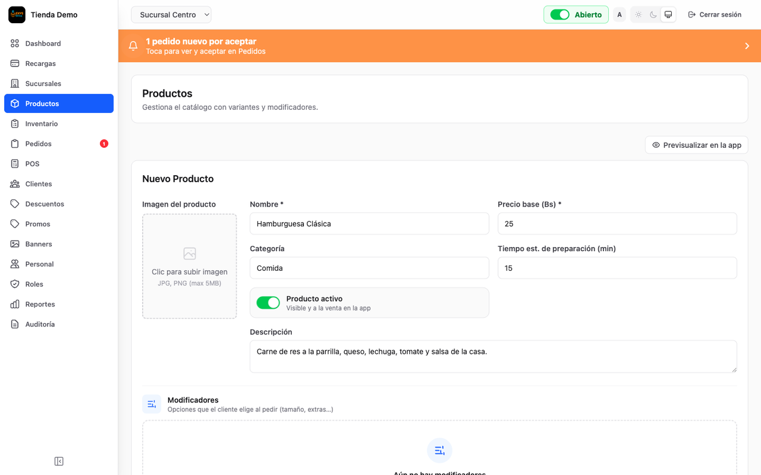Click the Modificadores section icon
The height and width of the screenshot is (475, 761).
(x=152, y=404)
